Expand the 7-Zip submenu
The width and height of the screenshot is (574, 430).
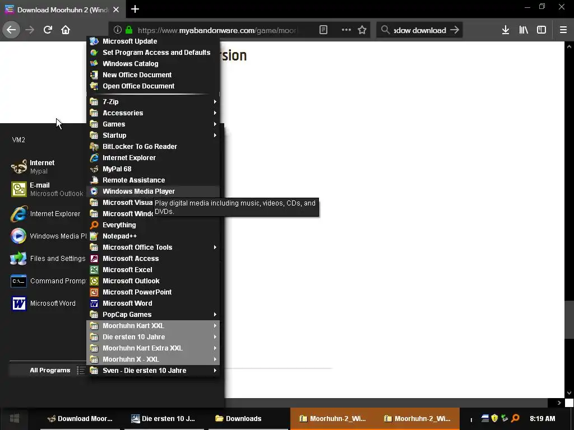click(x=153, y=102)
